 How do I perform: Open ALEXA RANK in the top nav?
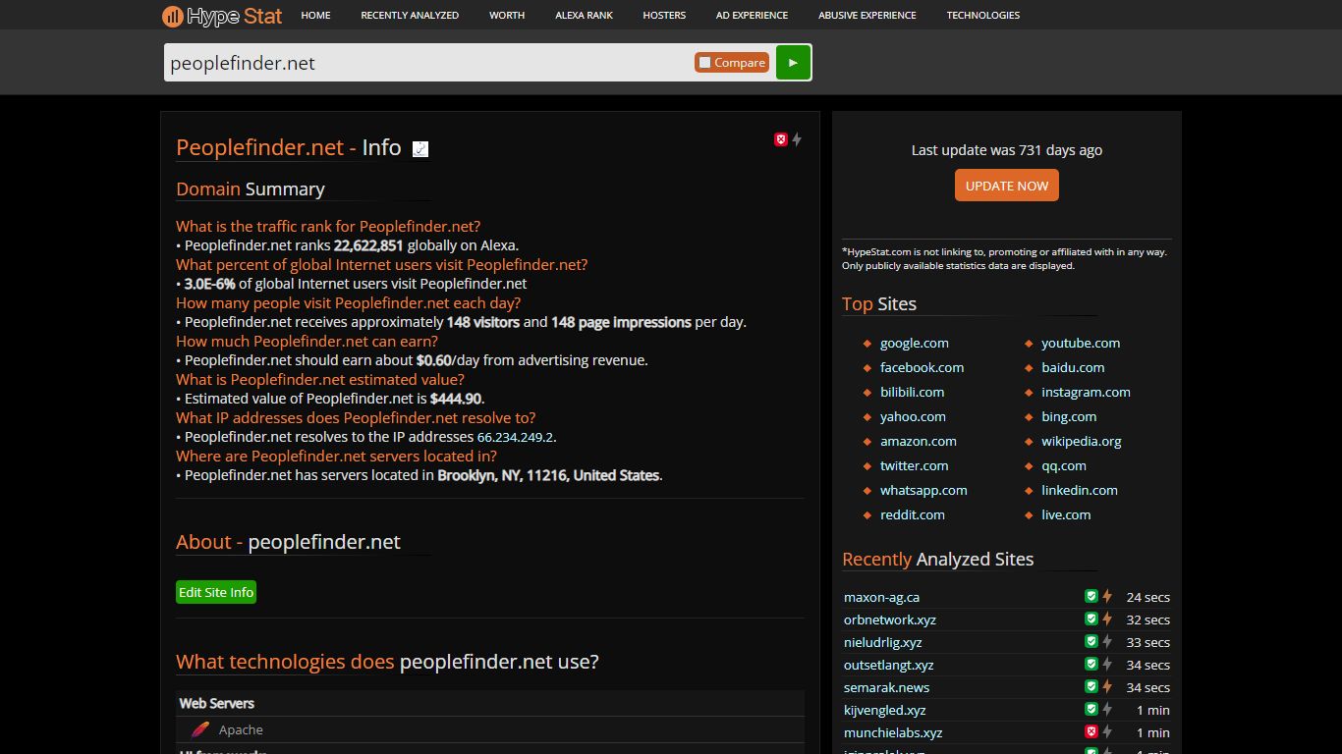pyautogui.click(x=584, y=16)
